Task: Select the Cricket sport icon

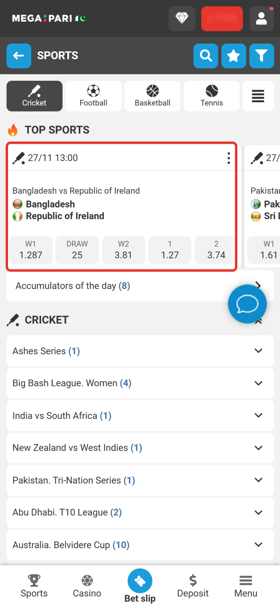Action: [x=34, y=96]
